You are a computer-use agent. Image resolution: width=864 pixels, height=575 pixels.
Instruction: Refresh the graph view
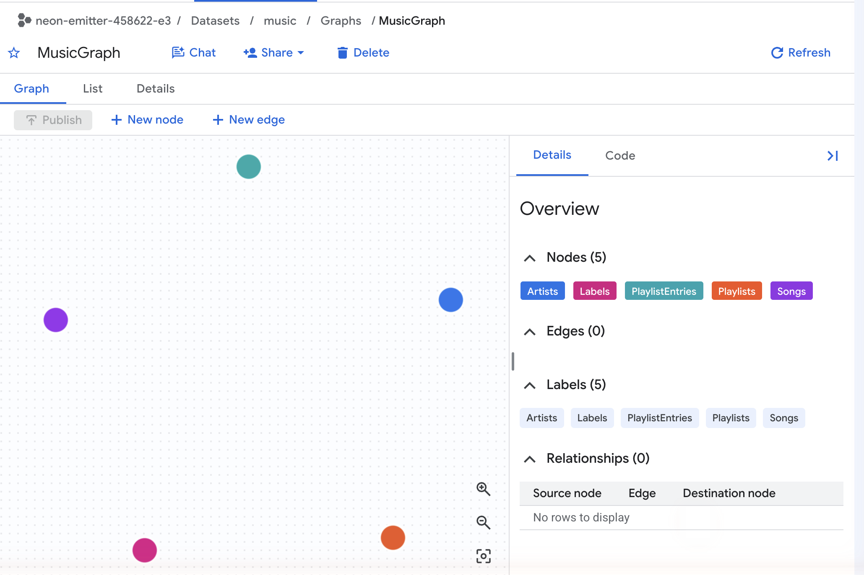(801, 53)
